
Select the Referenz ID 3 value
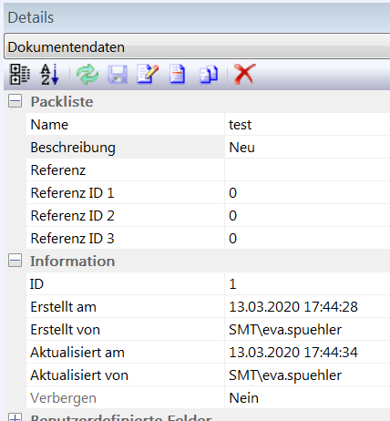pyautogui.click(x=307, y=239)
